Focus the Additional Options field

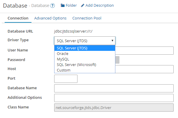[x=114, y=98]
